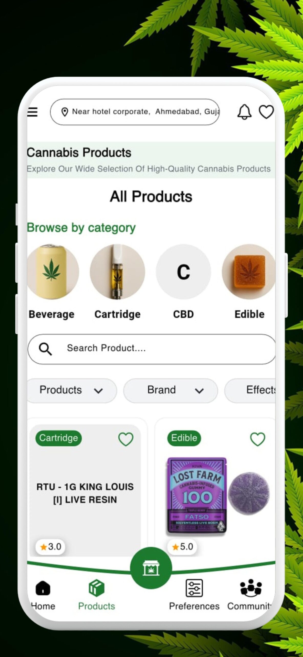The width and height of the screenshot is (303, 657).
Task: Favorite the RTU King Louis cartridge
Action: point(126,439)
